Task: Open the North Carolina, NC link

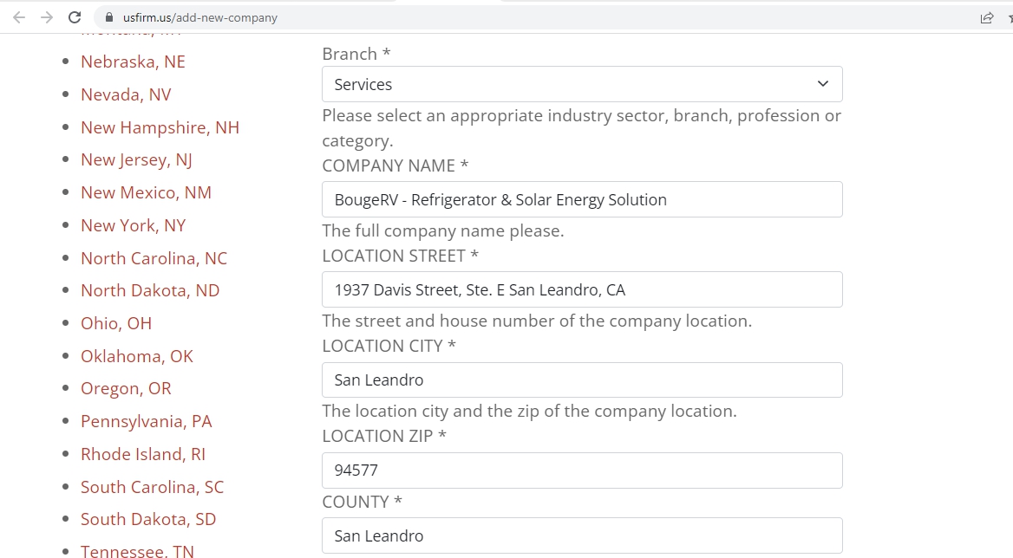Action: point(154,258)
